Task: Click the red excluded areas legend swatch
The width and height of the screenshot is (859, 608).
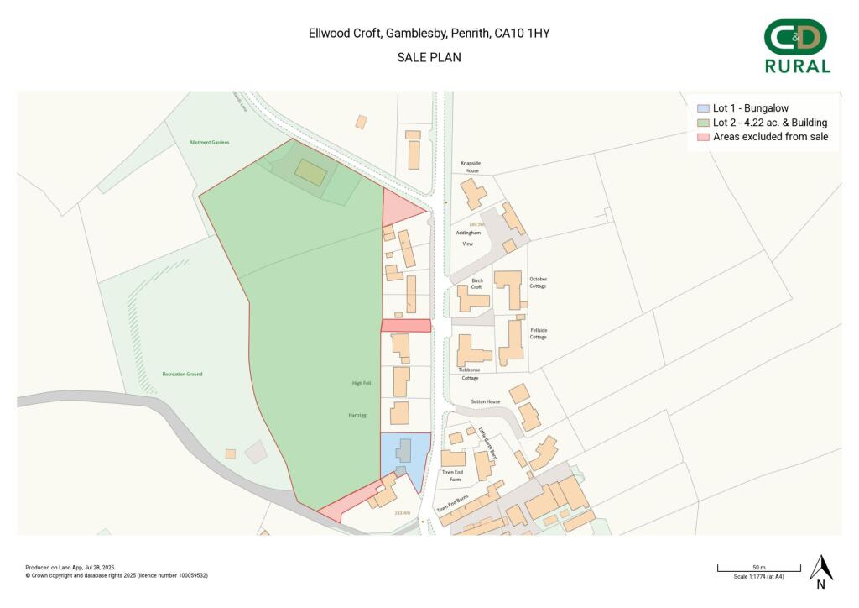Action: tap(703, 136)
